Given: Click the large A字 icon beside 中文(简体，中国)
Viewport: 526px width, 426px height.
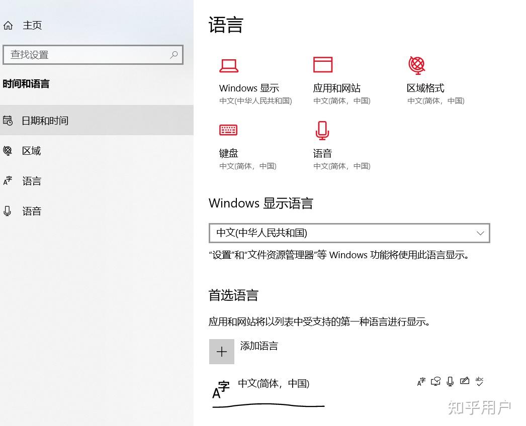Looking at the screenshot, I should click(221, 390).
